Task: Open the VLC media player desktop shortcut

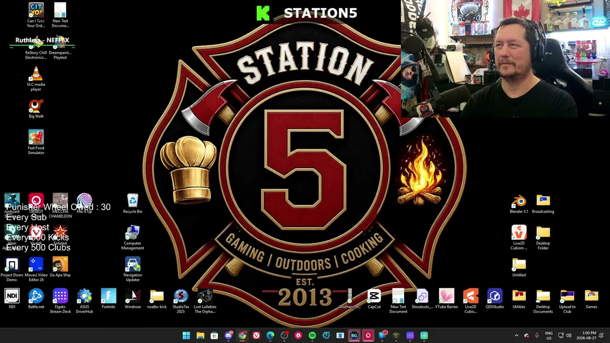Action: pos(36,79)
